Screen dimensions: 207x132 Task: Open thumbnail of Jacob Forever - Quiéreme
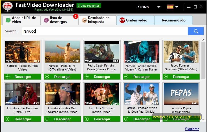pyautogui.click(x=181, y=52)
